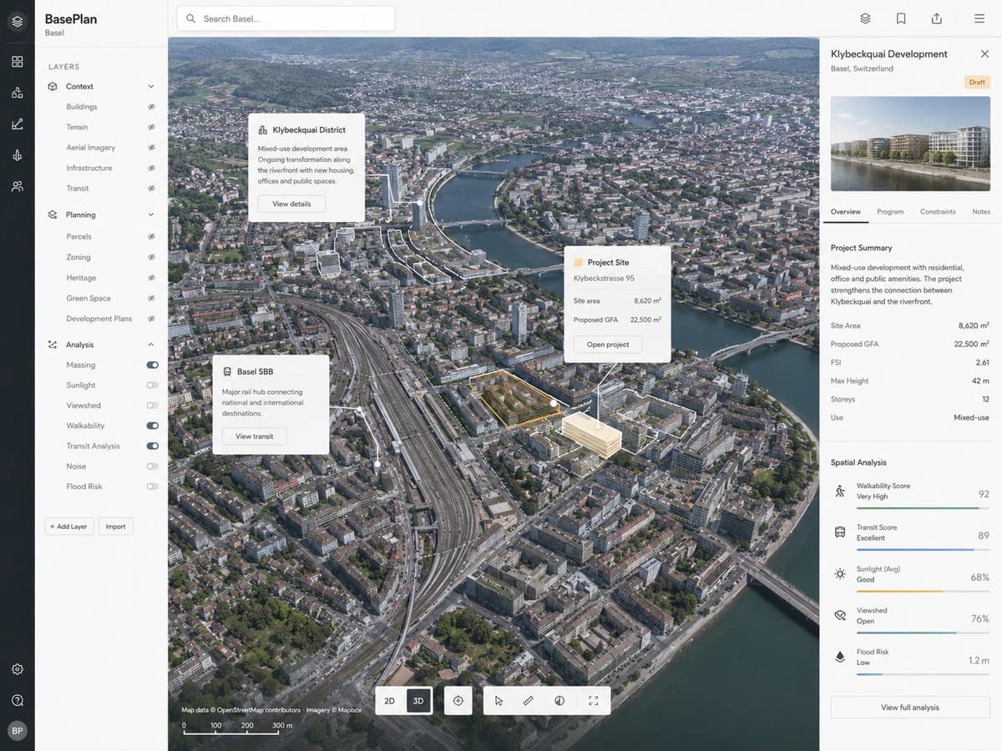Image resolution: width=1002 pixels, height=751 pixels.
Task: Enable the Noise analysis switch
Action: pos(152,466)
